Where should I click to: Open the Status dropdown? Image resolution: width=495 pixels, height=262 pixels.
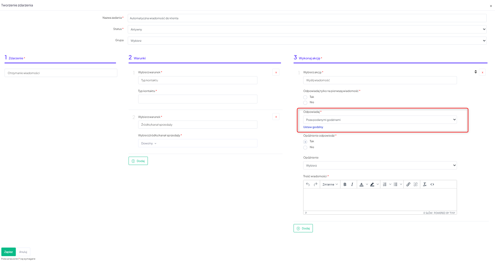(307, 29)
